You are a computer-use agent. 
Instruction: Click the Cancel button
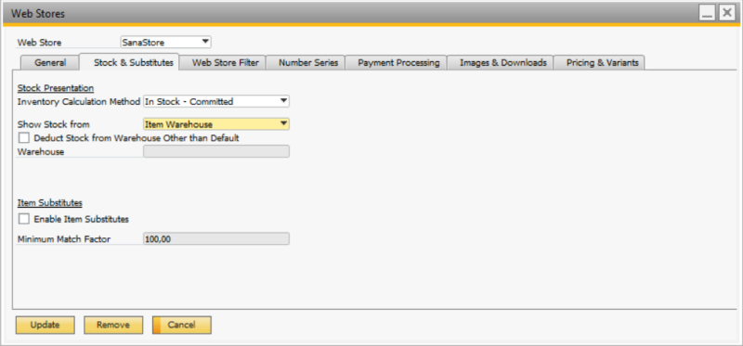(x=181, y=326)
